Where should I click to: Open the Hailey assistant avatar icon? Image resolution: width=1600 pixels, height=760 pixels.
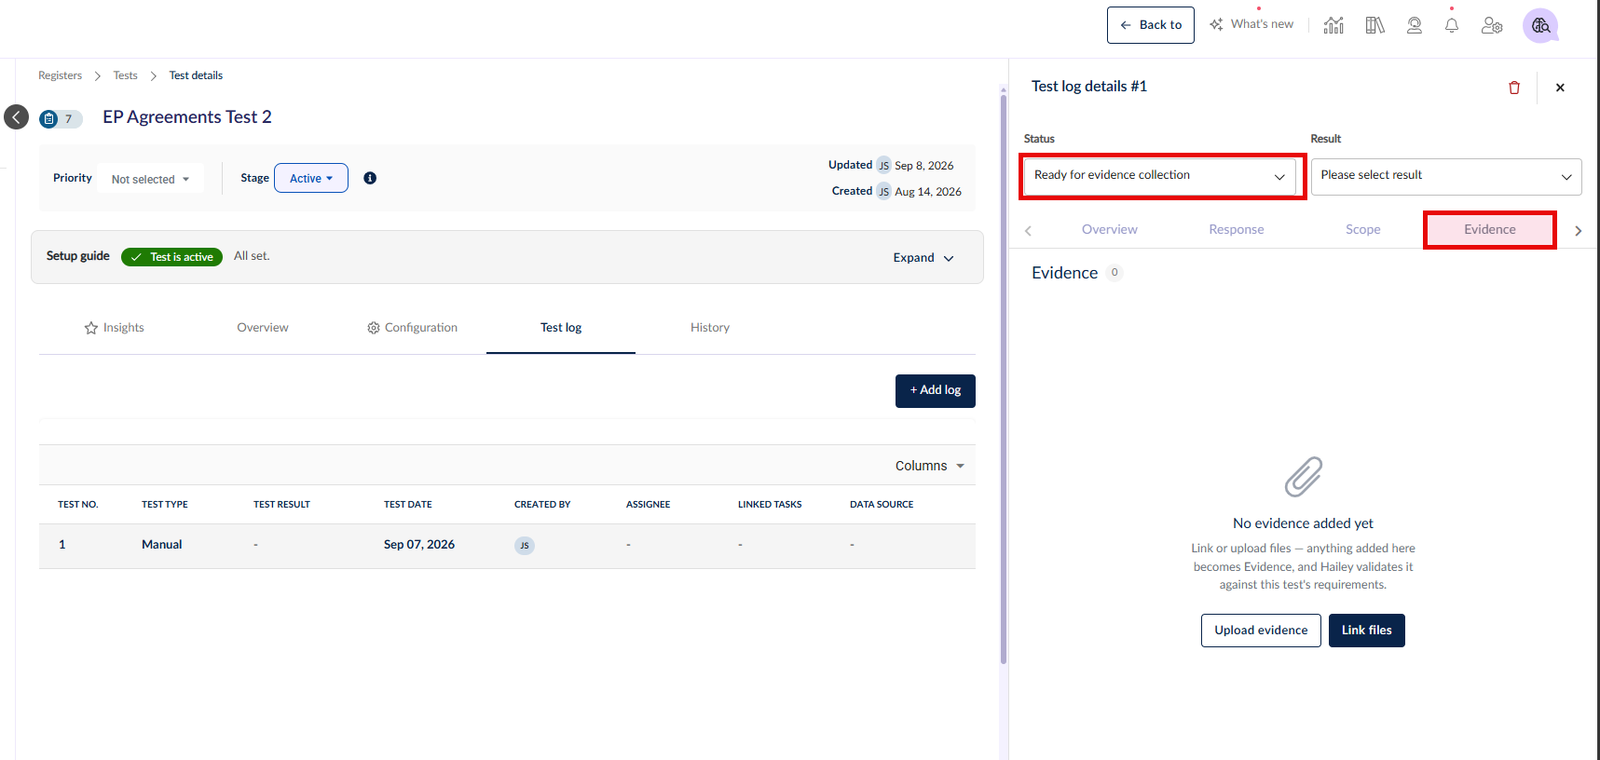(x=1540, y=25)
